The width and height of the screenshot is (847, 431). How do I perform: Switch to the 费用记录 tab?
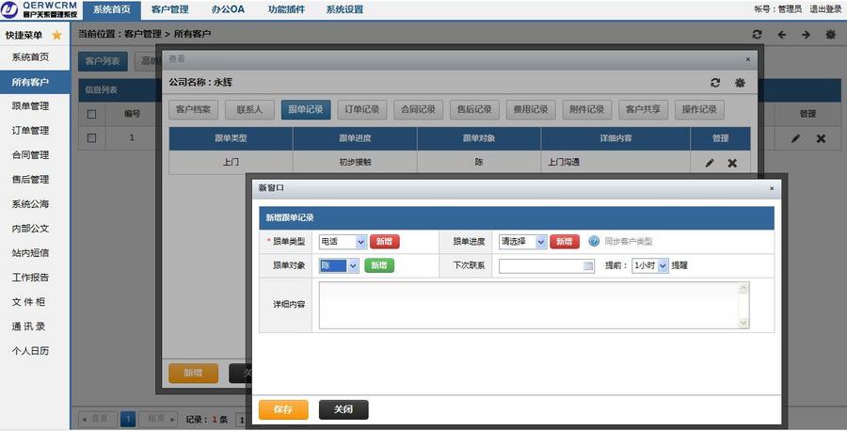[531, 109]
